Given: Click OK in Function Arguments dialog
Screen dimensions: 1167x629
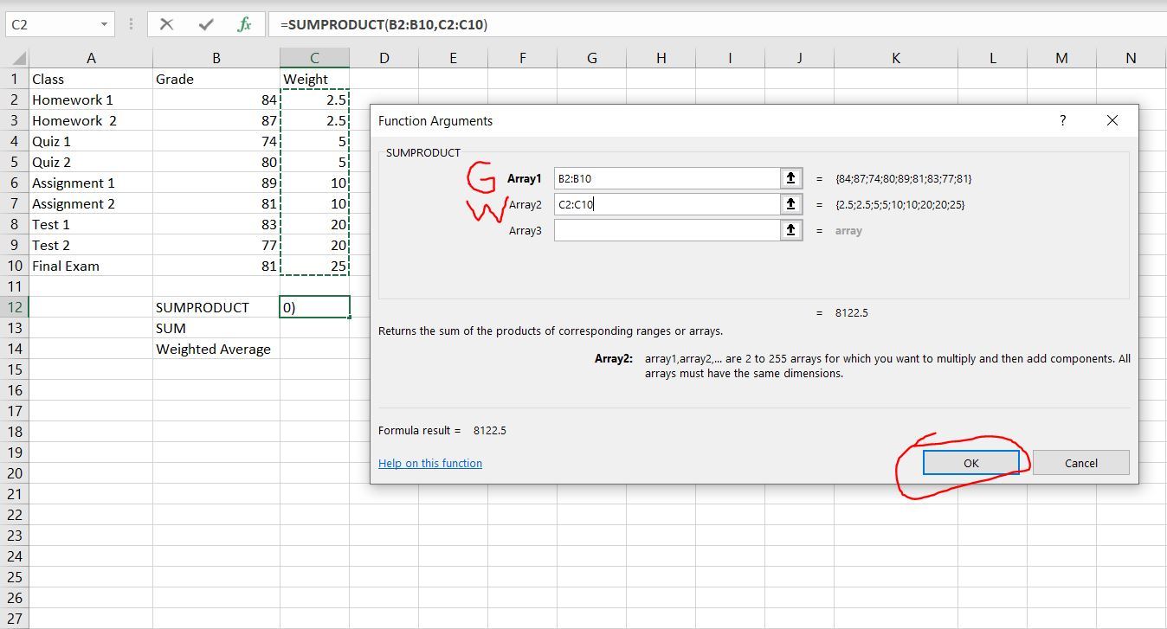Looking at the screenshot, I should pyautogui.click(x=971, y=463).
